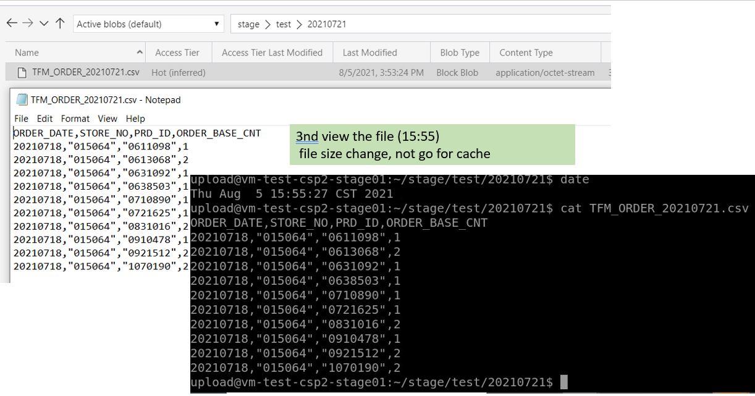Click the TFM_ORDER_20210721.csv file icon
Viewport: 755px width, 396px height.
point(20,72)
